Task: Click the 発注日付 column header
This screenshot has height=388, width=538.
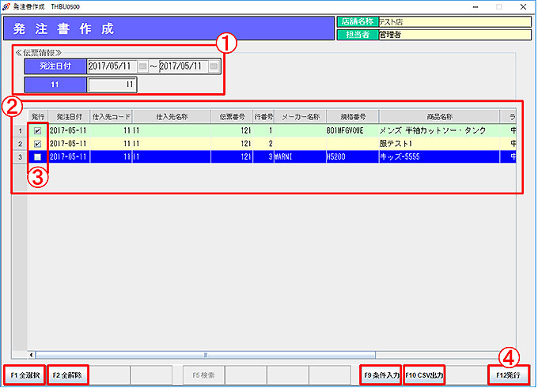Action: pyautogui.click(x=69, y=117)
